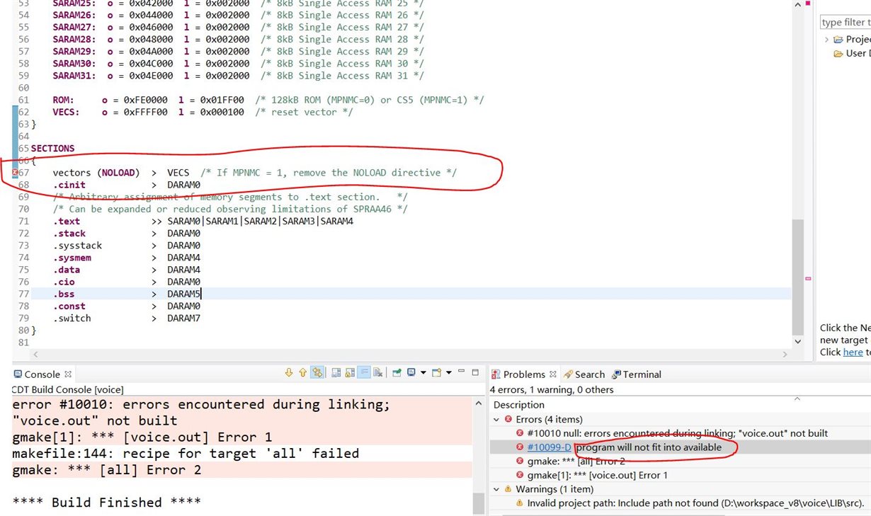Click the copy build log icon
The width and height of the screenshot is (871, 516).
pyautogui.click(x=336, y=372)
